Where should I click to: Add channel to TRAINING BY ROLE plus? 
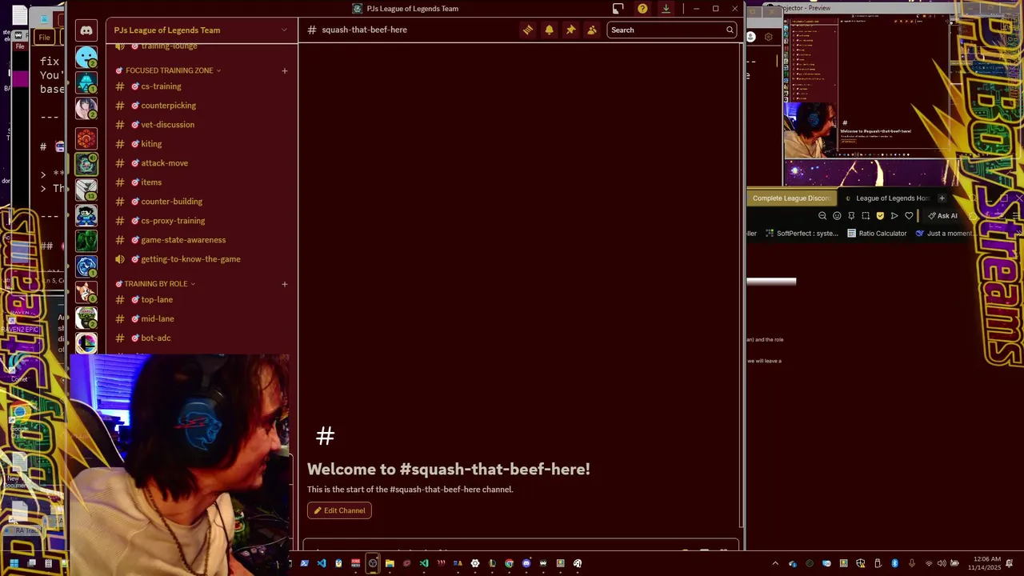coord(284,284)
